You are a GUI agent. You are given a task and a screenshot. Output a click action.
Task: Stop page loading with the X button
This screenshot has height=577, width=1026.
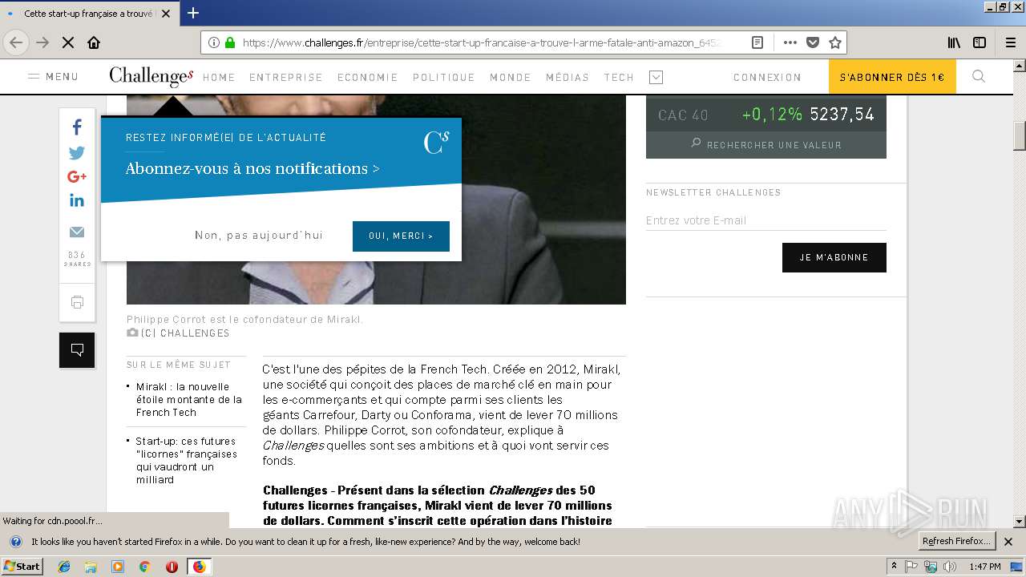click(x=68, y=42)
